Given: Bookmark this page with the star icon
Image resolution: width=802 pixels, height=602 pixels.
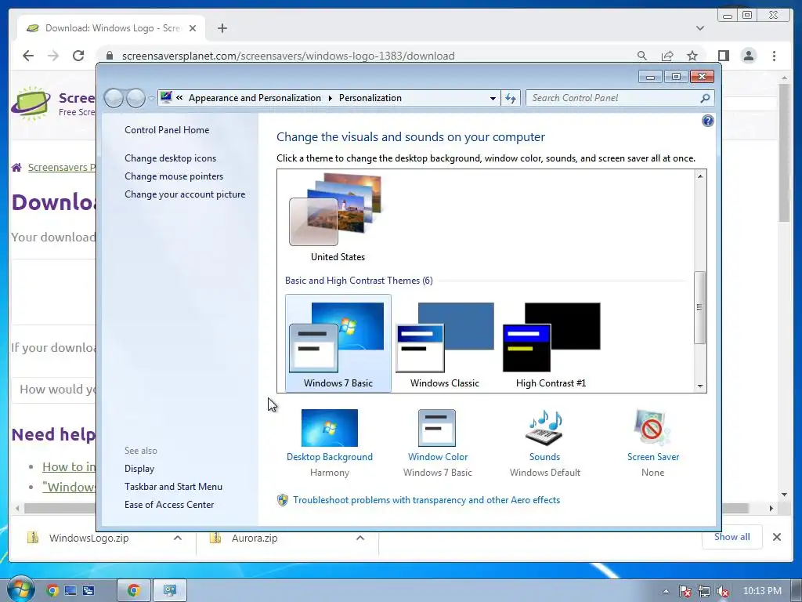Looking at the screenshot, I should coord(692,56).
